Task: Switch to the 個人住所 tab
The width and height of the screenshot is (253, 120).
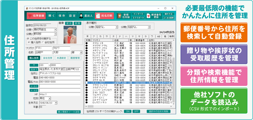Action: (x=34, y=58)
